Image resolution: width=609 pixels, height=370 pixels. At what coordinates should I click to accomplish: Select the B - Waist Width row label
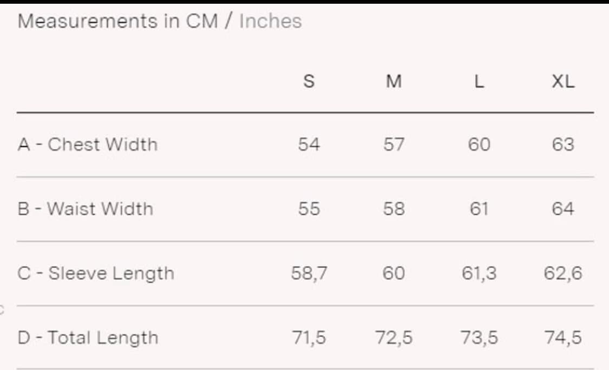tap(86, 209)
